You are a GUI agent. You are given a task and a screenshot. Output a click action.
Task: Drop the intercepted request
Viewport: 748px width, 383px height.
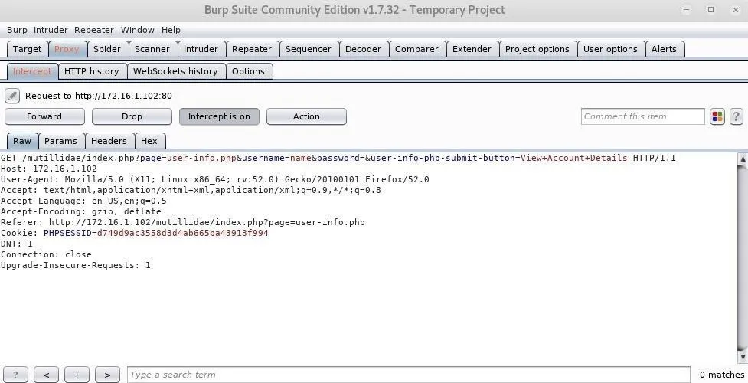coord(132,116)
